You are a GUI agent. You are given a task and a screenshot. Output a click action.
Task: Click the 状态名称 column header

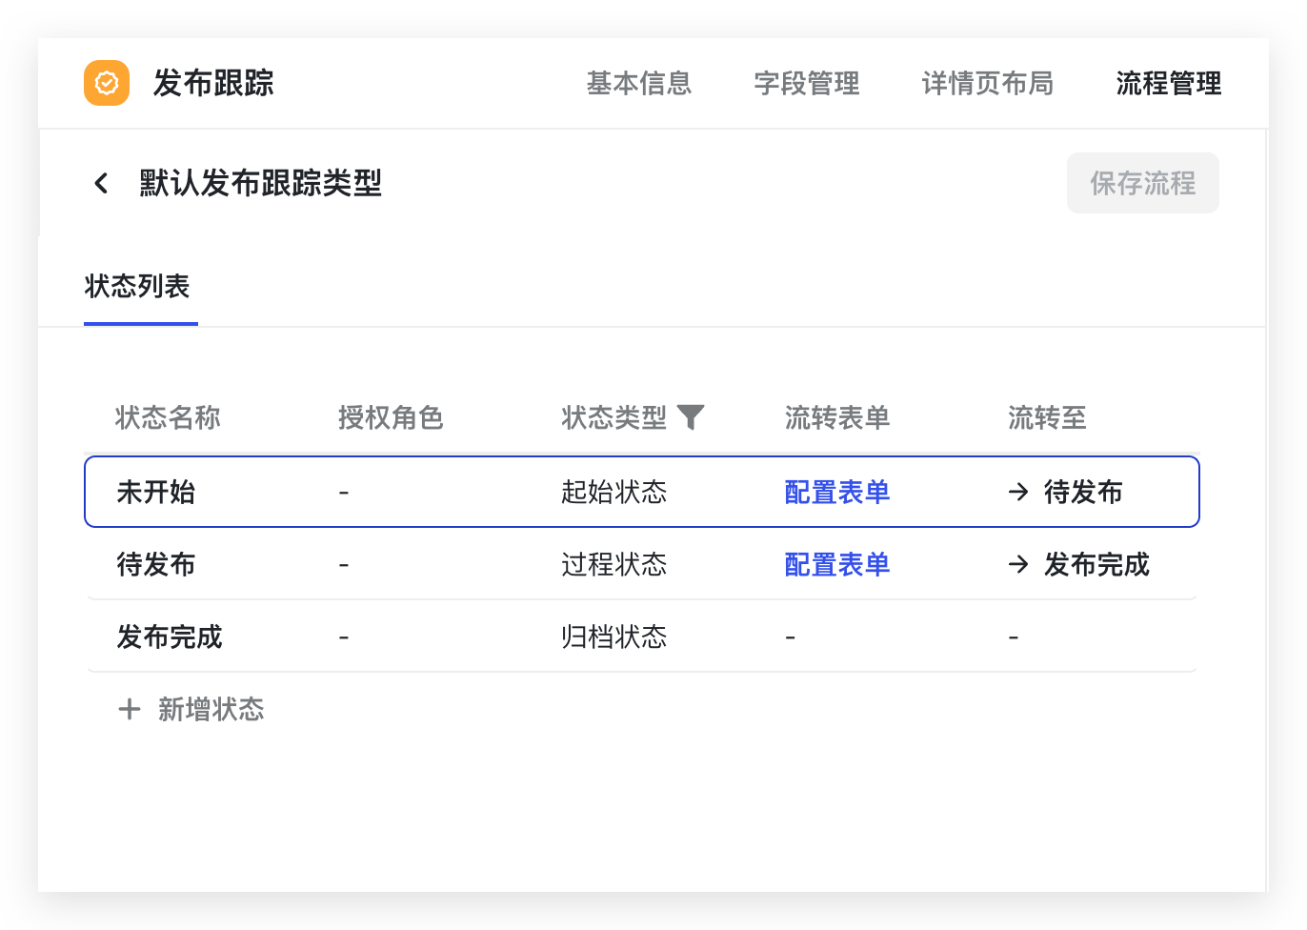point(168,417)
